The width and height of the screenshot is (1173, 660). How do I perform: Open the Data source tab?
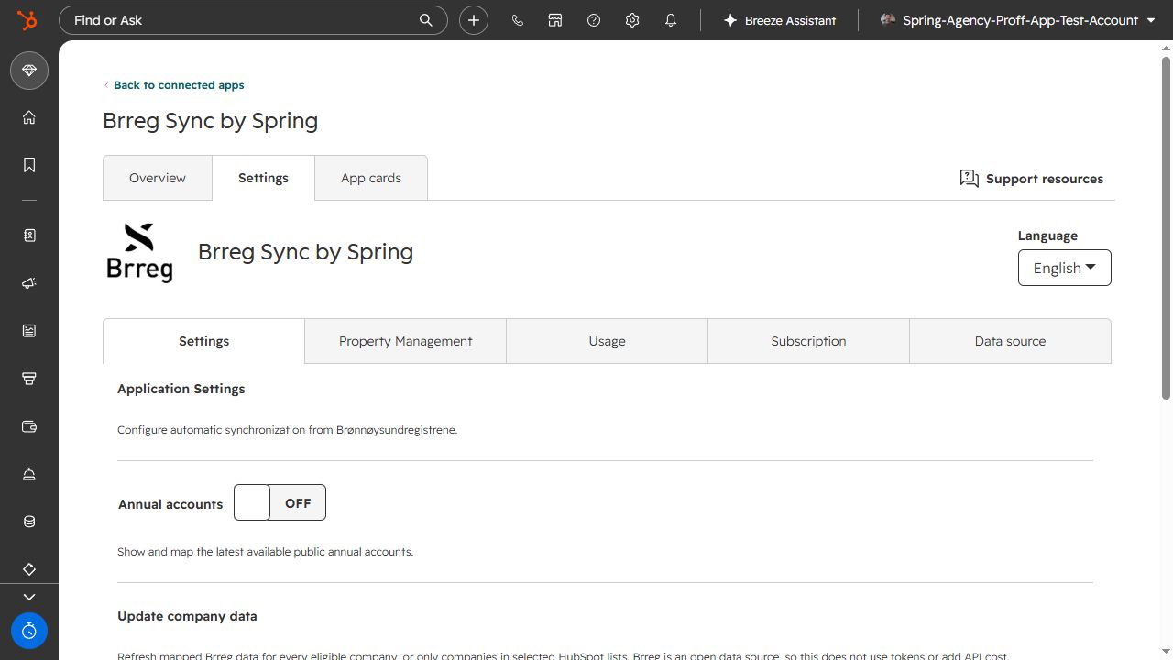coord(1010,341)
